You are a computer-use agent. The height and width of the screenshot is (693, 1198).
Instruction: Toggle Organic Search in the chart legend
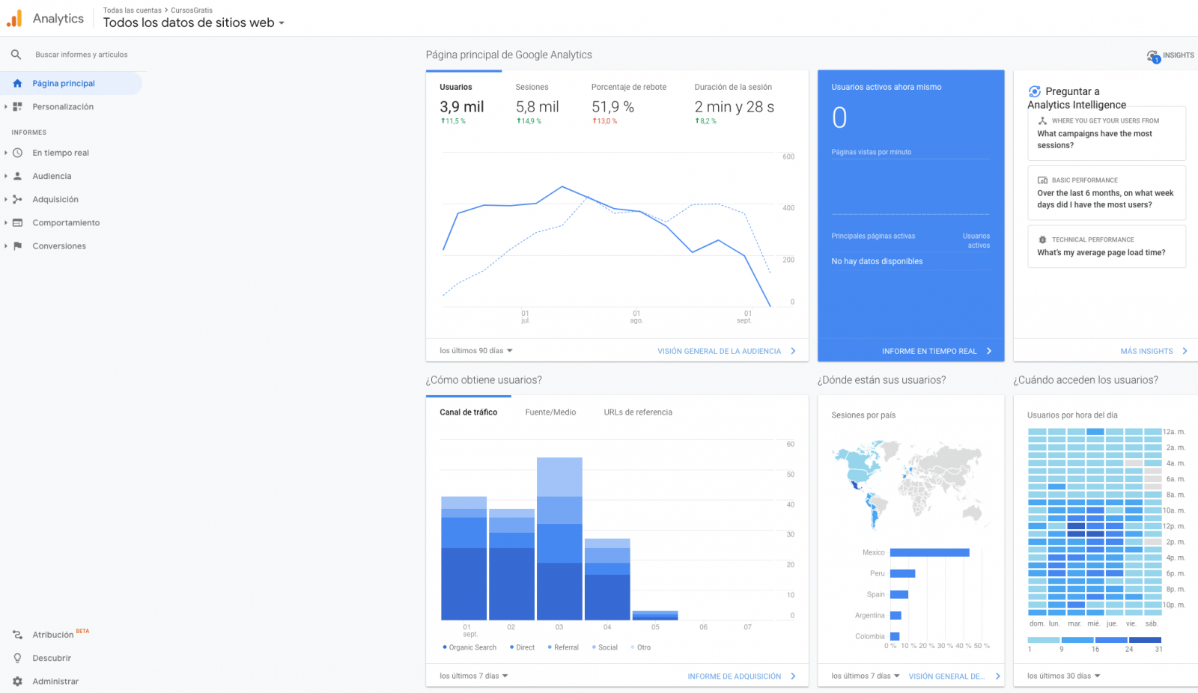tap(469, 647)
